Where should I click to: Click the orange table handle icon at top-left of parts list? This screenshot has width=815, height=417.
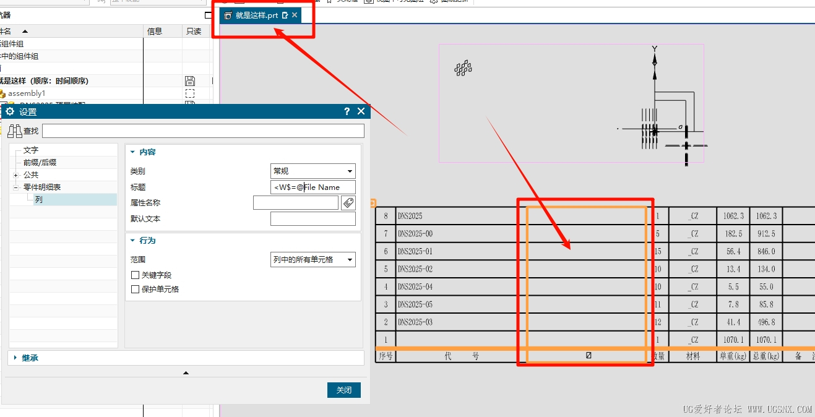(373, 202)
